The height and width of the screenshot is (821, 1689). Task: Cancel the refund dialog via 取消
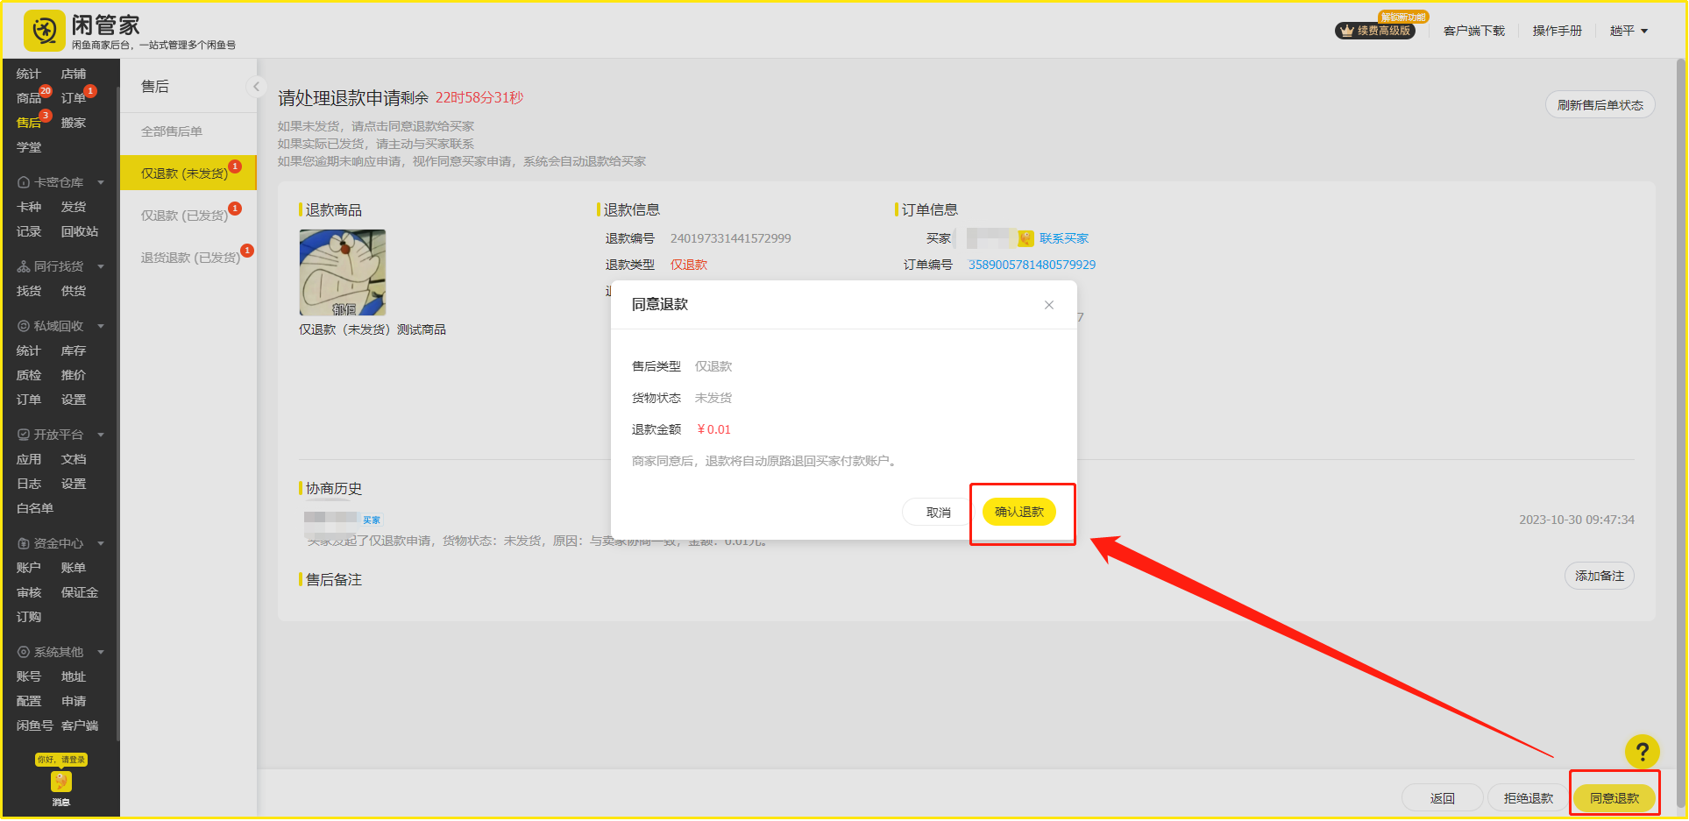937,513
